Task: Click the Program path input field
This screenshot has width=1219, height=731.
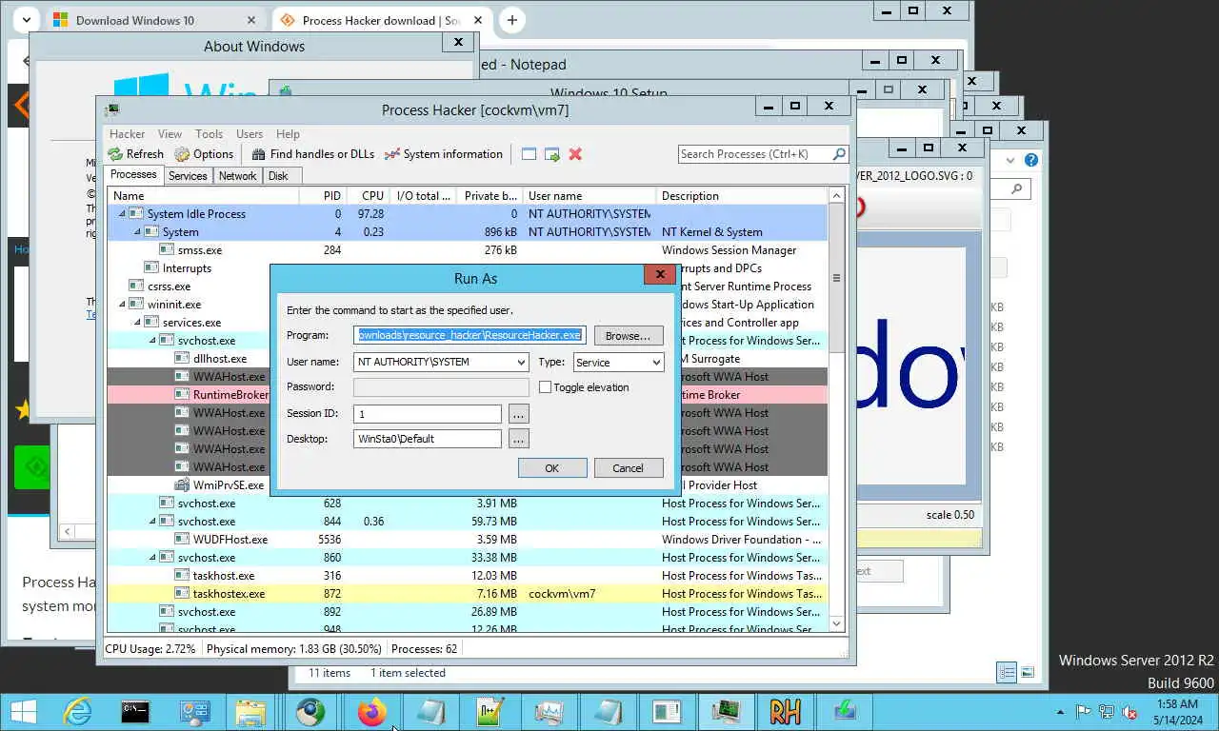Action: 470,335
